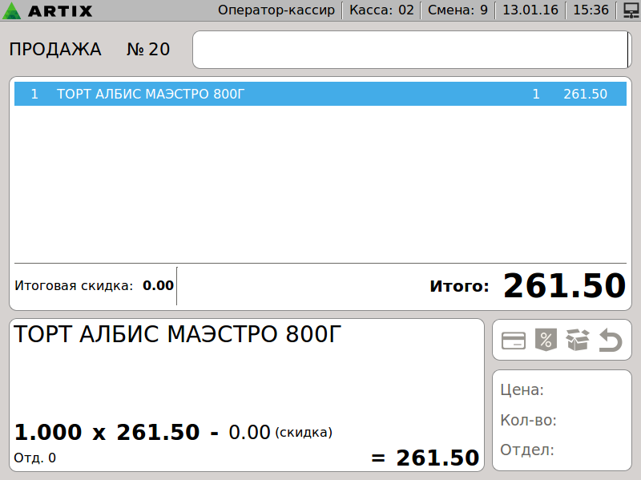This screenshot has height=480, width=641.
Task: Click the percent discount tag icon
Action: pyautogui.click(x=545, y=341)
